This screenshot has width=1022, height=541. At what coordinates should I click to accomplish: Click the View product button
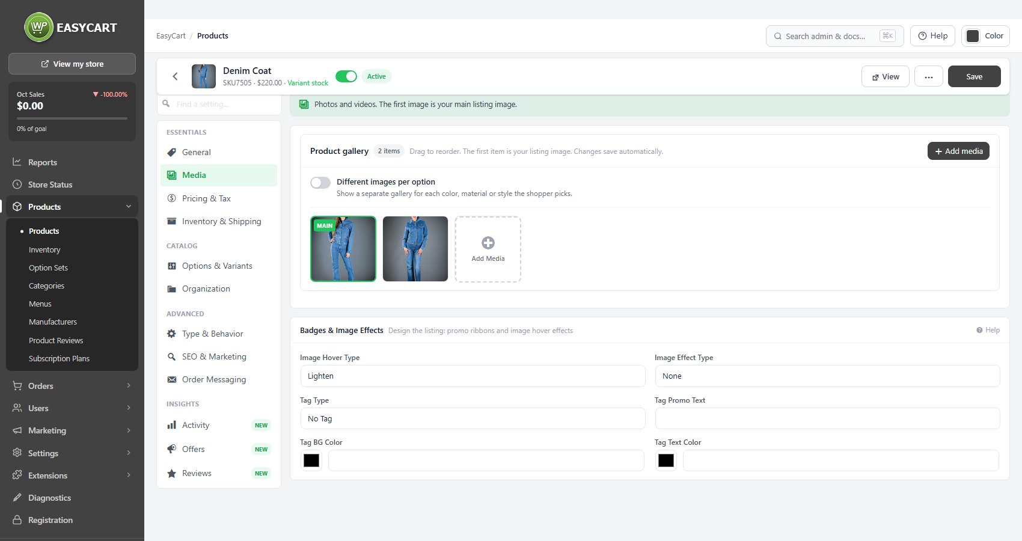(886, 76)
